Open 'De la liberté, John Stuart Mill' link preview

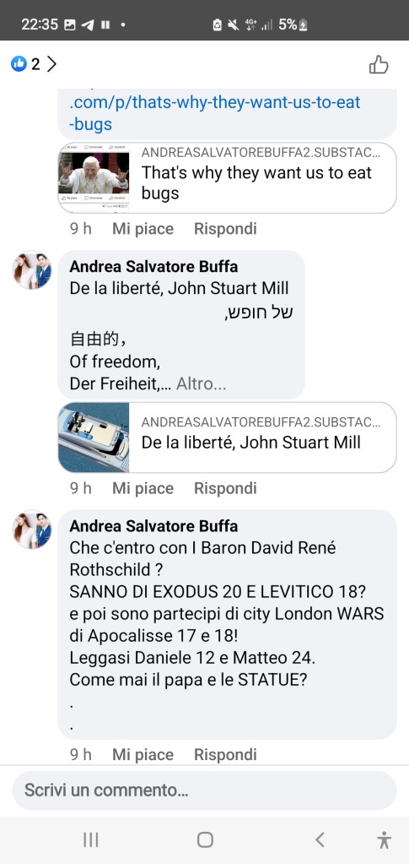coord(228,437)
